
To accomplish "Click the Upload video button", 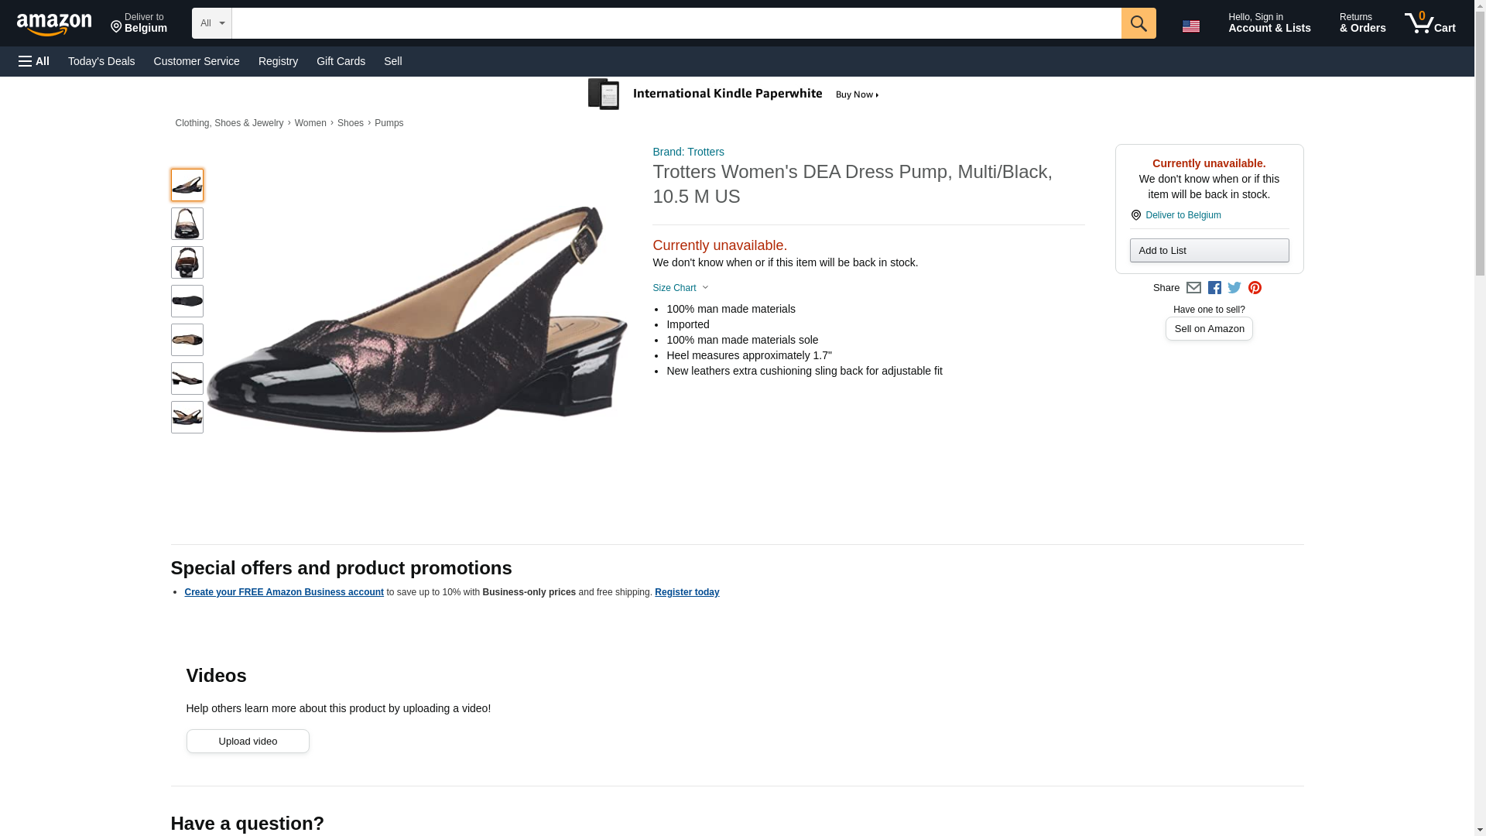I will tap(248, 741).
